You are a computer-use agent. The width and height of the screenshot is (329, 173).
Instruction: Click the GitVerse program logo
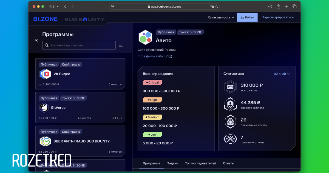click(x=44, y=108)
